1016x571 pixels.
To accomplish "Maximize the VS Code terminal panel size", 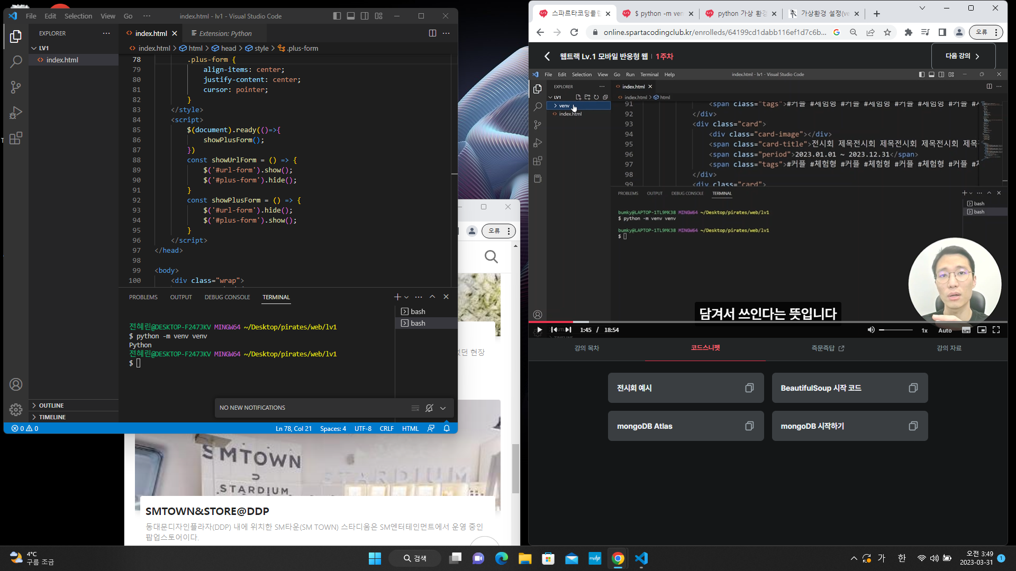I will [432, 297].
